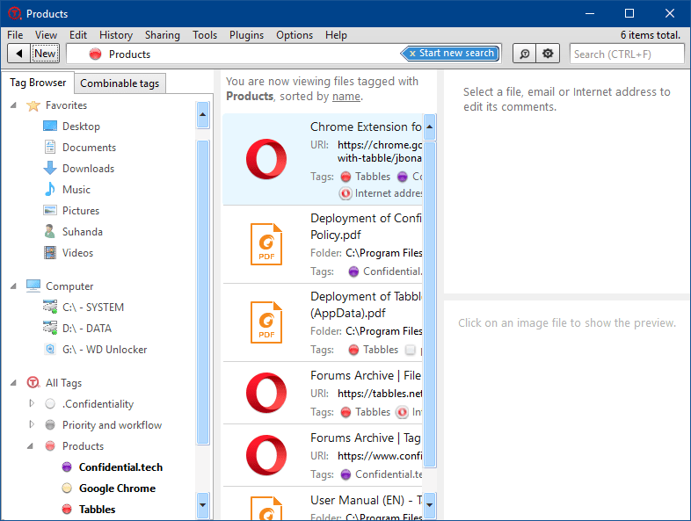Viewport: 691px width, 521px height.
Task: Open the Tools menu
Action: click(x=205, y=35)
